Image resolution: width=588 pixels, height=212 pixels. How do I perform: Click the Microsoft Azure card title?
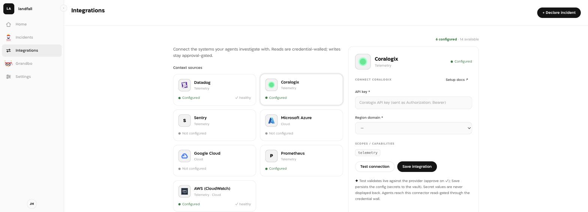point(296,118)
